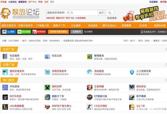Click the 社区公告 Finder-face icon
Image resolution: width=167 pixels, height=114 pixels.
[47, 56]
